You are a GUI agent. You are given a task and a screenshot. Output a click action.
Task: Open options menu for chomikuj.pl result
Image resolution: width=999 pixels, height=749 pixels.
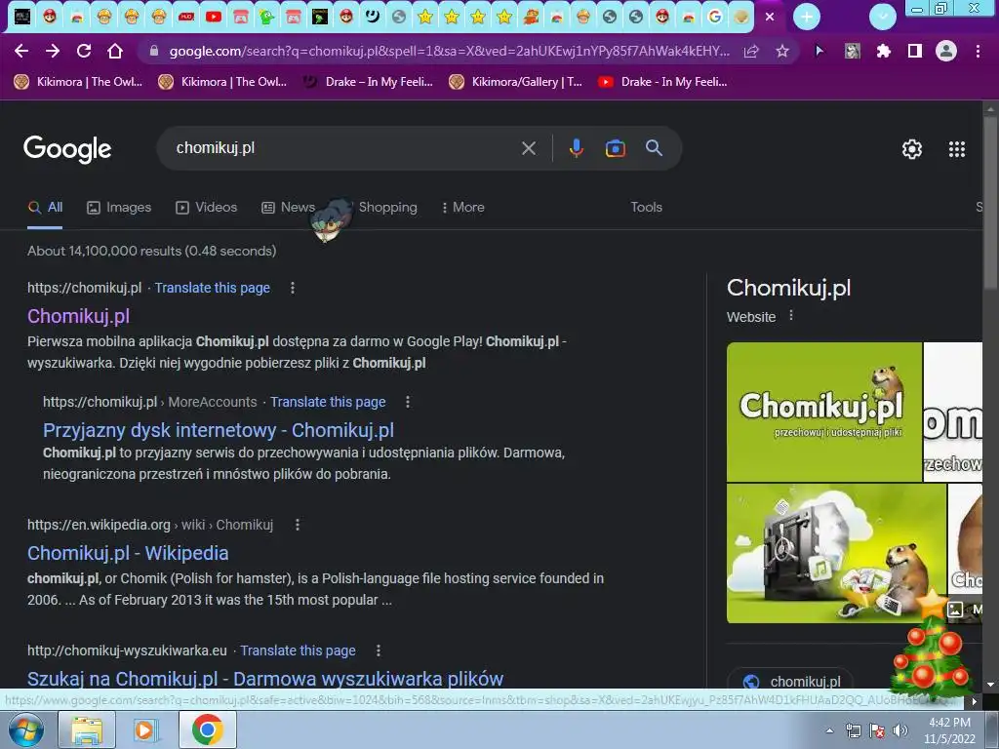293,288
